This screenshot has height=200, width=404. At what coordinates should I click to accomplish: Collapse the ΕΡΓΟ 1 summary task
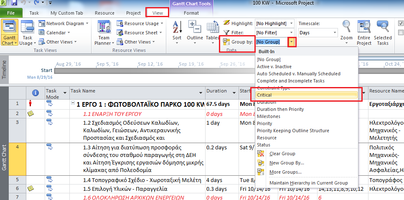73,103
